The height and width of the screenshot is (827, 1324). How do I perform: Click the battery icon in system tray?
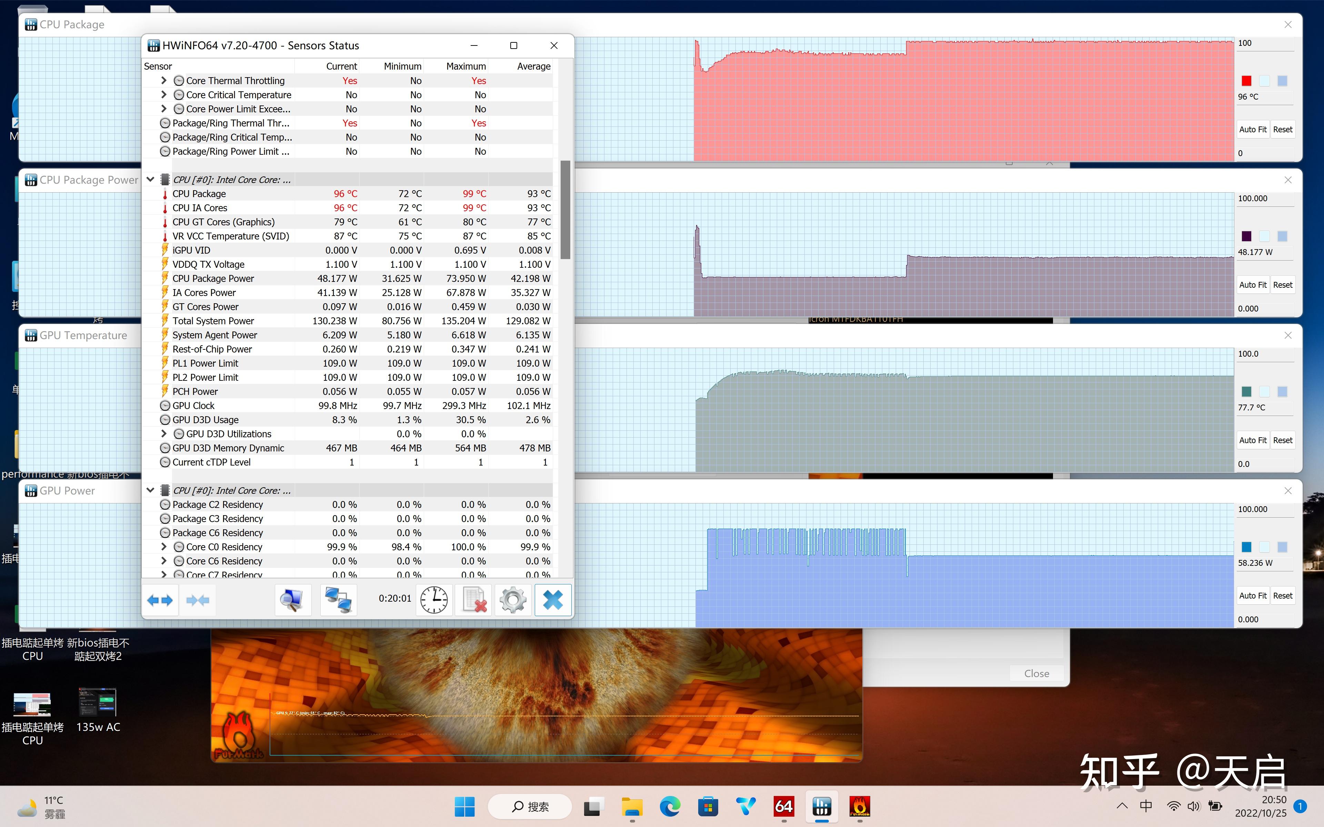[1215, 806]
